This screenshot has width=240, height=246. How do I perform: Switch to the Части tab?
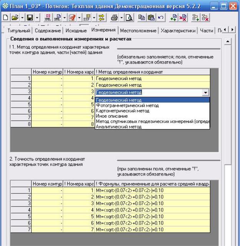207,31
